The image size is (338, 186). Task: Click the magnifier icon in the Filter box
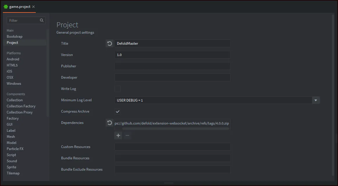click(x=42, y=20)
